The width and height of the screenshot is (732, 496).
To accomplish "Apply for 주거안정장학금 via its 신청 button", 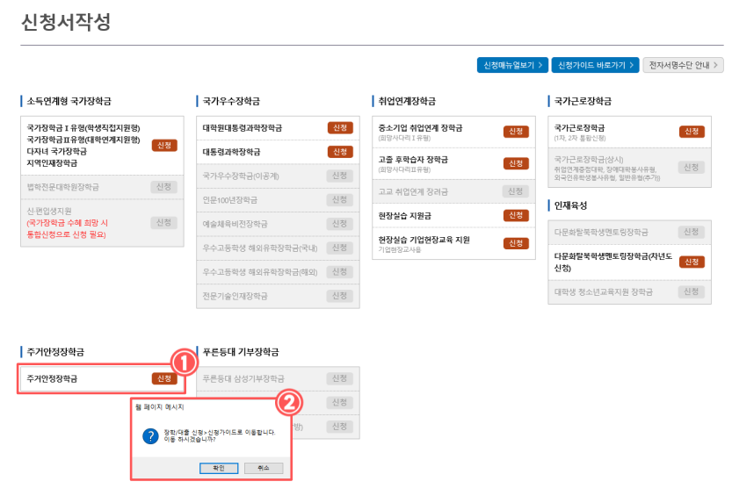I will click(164, 378).
